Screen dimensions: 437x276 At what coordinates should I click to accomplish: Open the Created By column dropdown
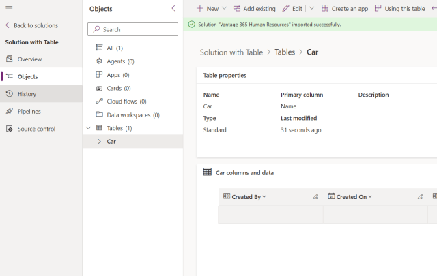coord(264,197)
